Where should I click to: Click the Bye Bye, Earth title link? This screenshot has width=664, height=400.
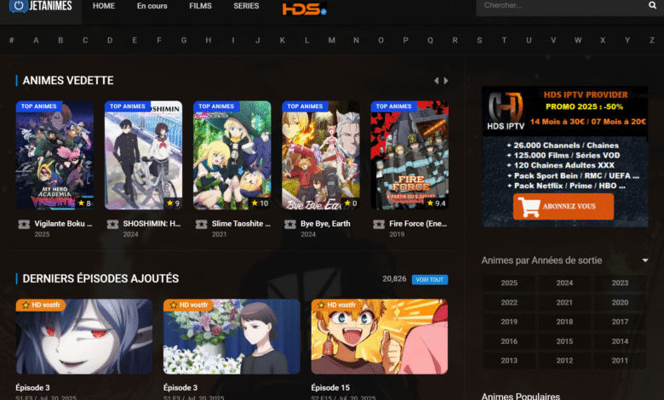click(325, 224)
